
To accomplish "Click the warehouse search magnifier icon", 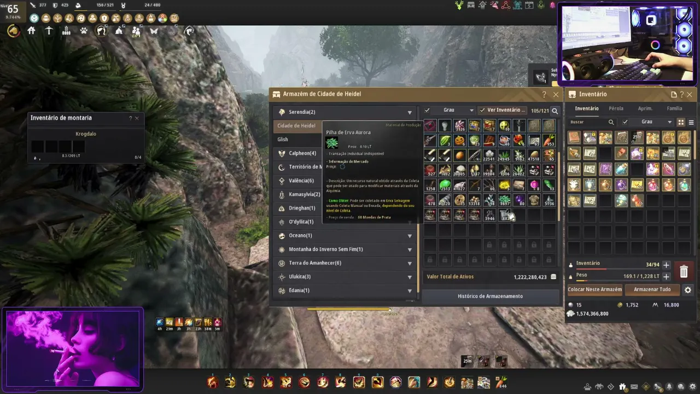I will (x=555, y=111).
